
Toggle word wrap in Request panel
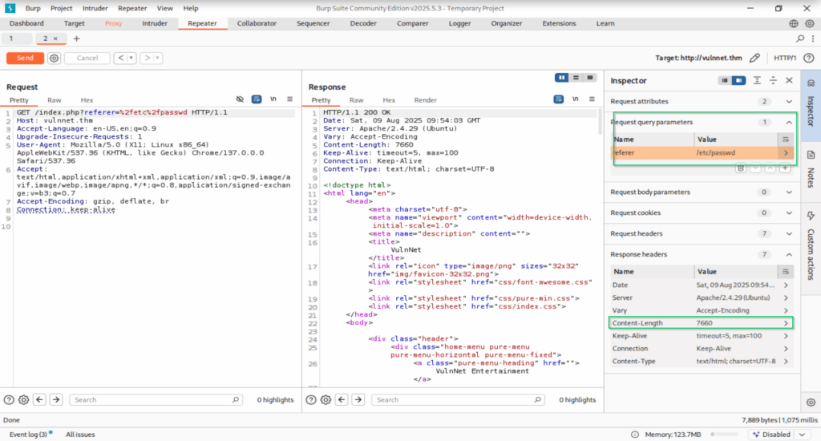tap(257, 99)
